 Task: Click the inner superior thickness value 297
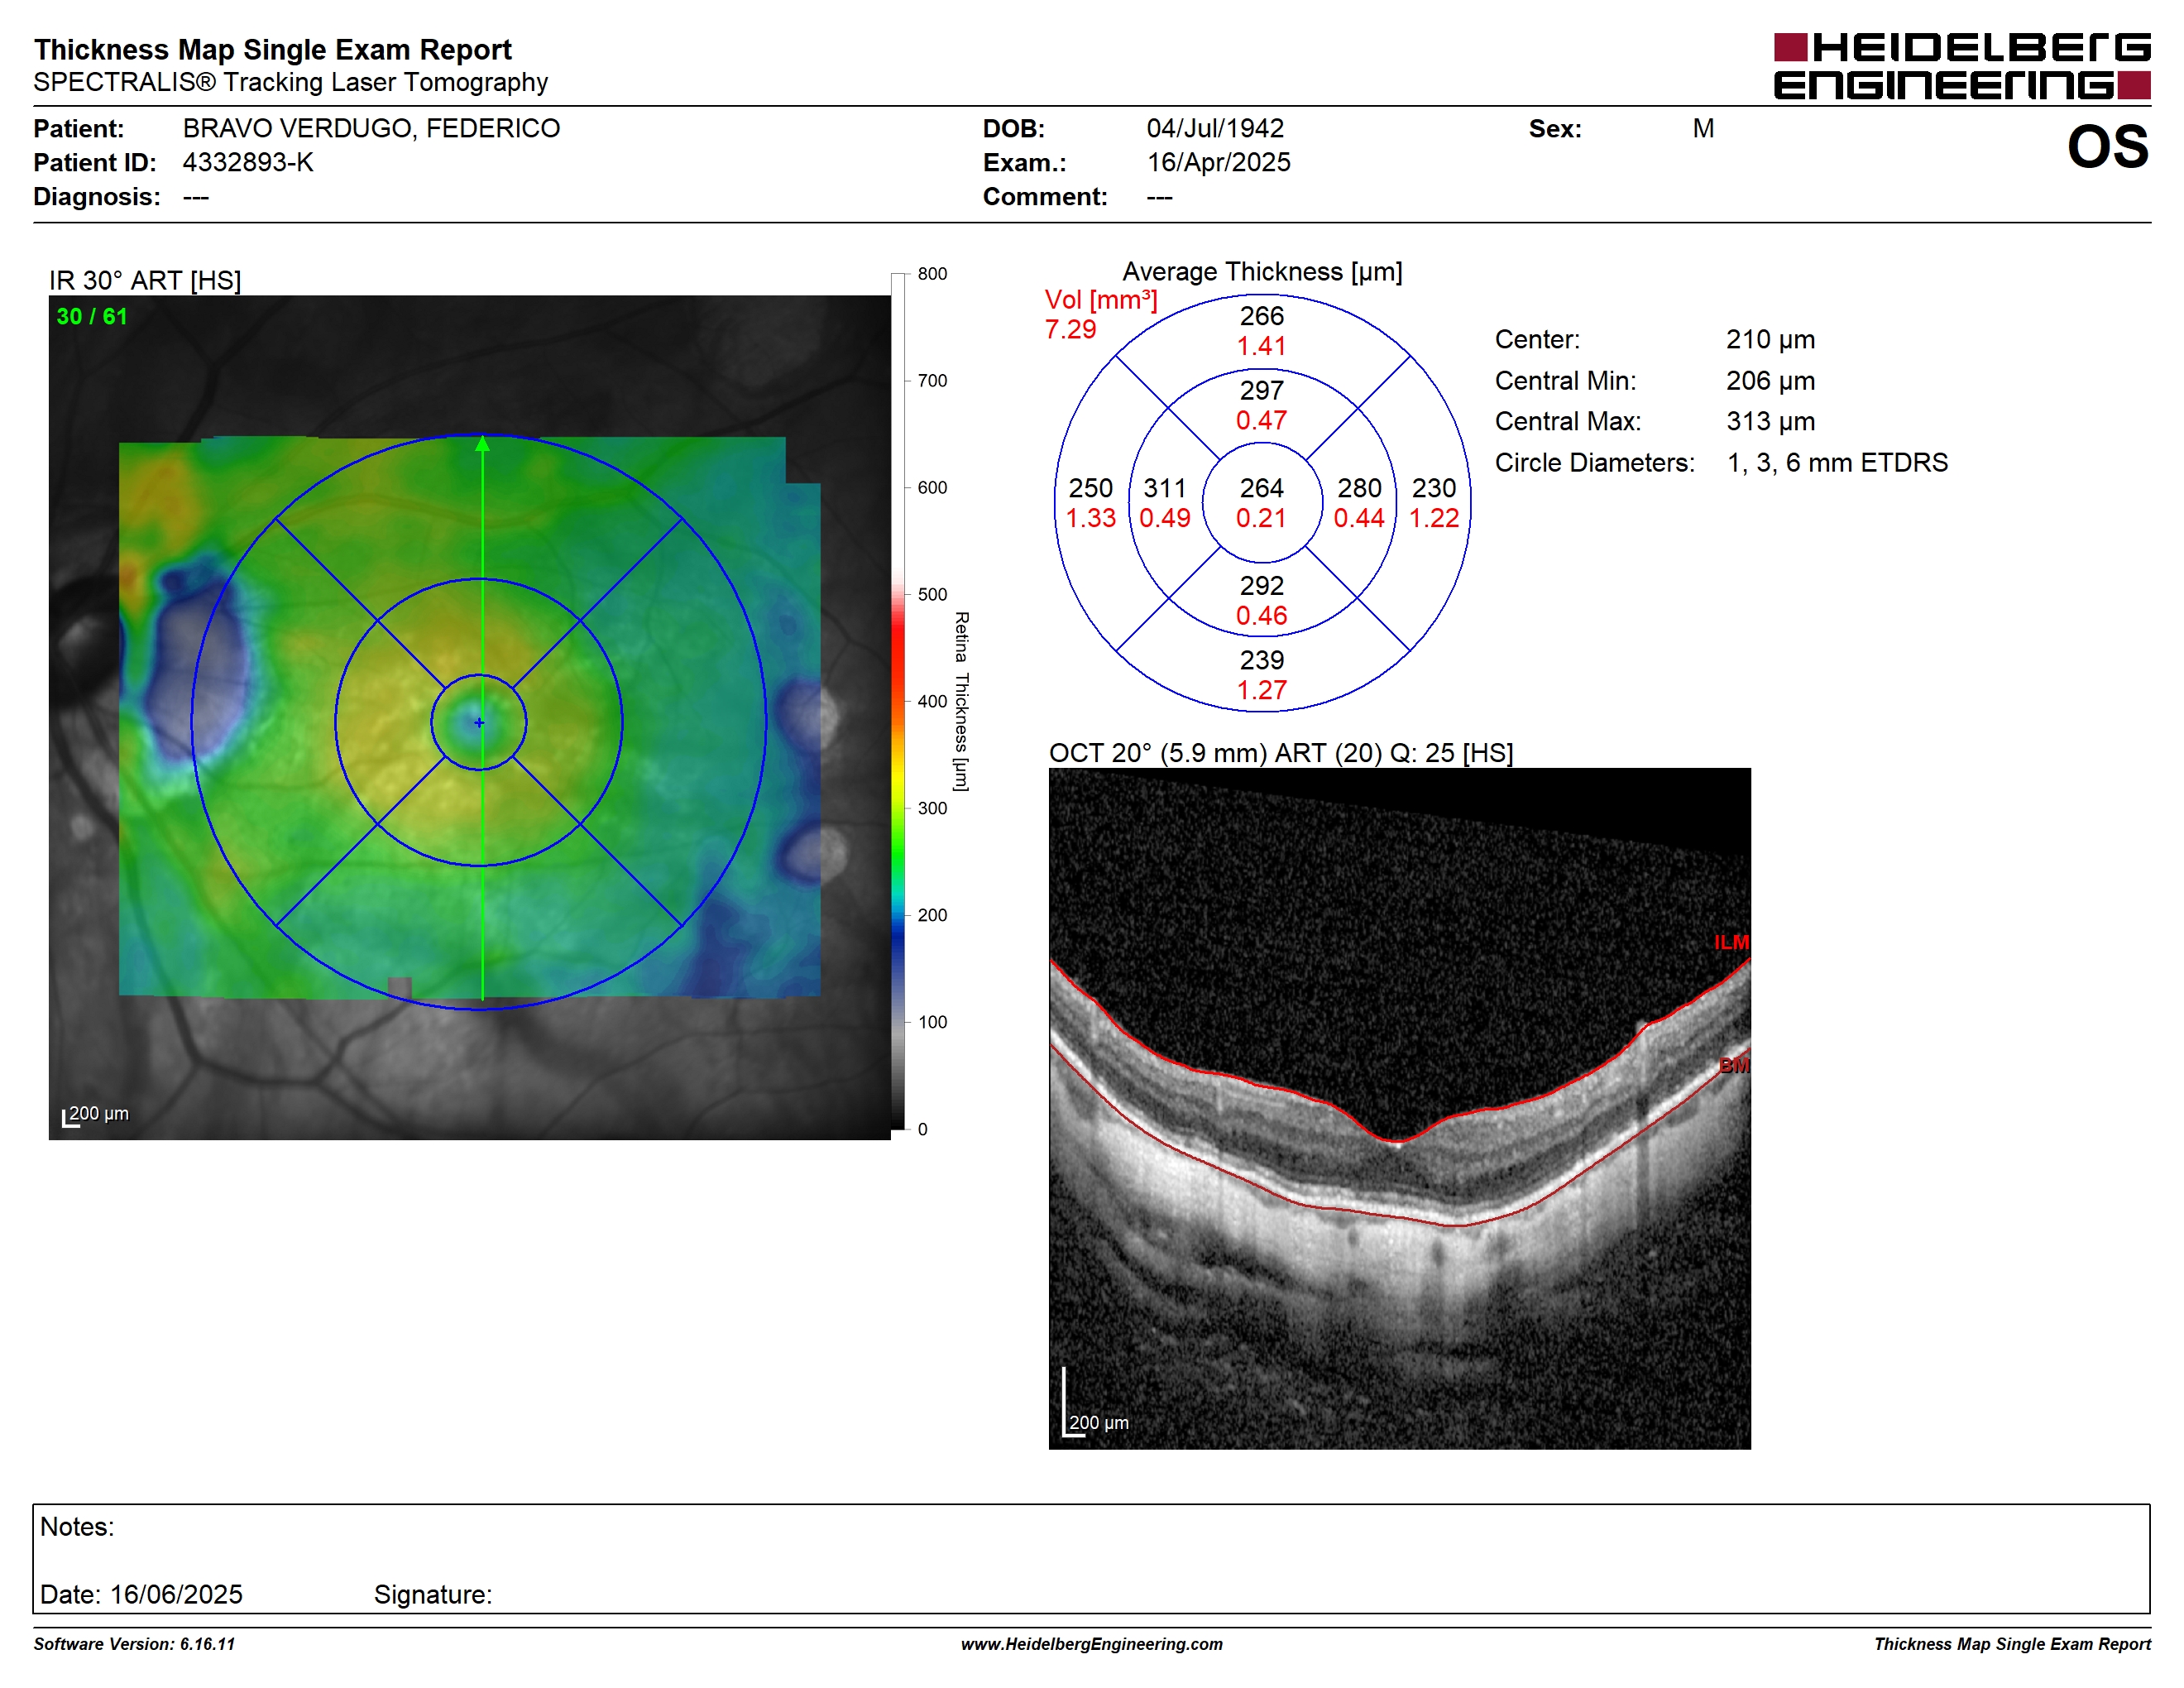pyautogui.click(x=1261, y=390)
